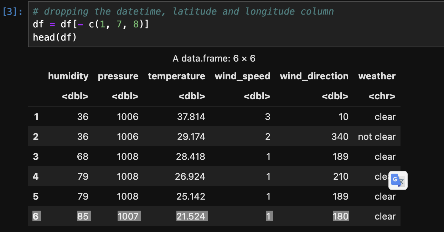Click wind_speed value 3

click(x=268, y=117)
